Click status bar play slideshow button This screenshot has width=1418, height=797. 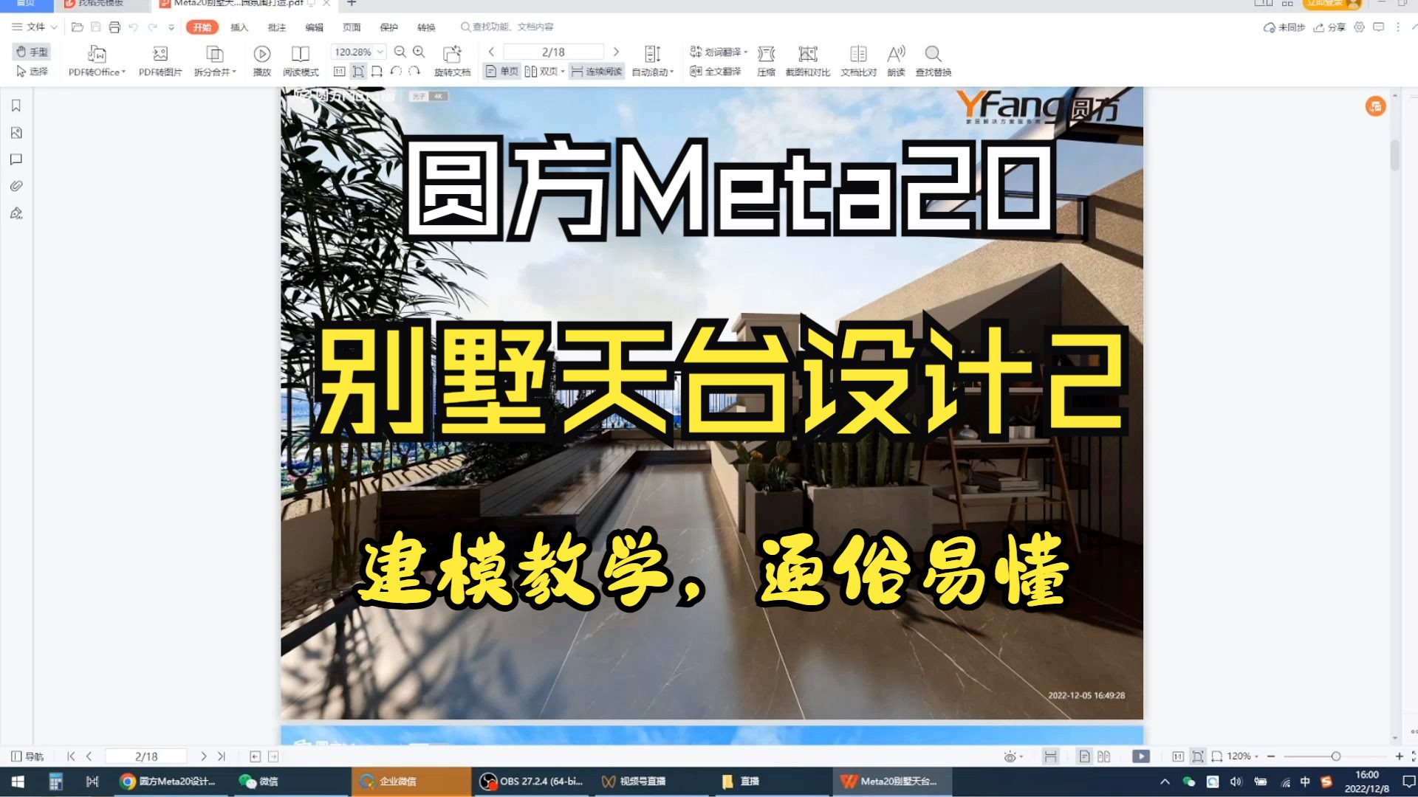tap(1141, 756)
